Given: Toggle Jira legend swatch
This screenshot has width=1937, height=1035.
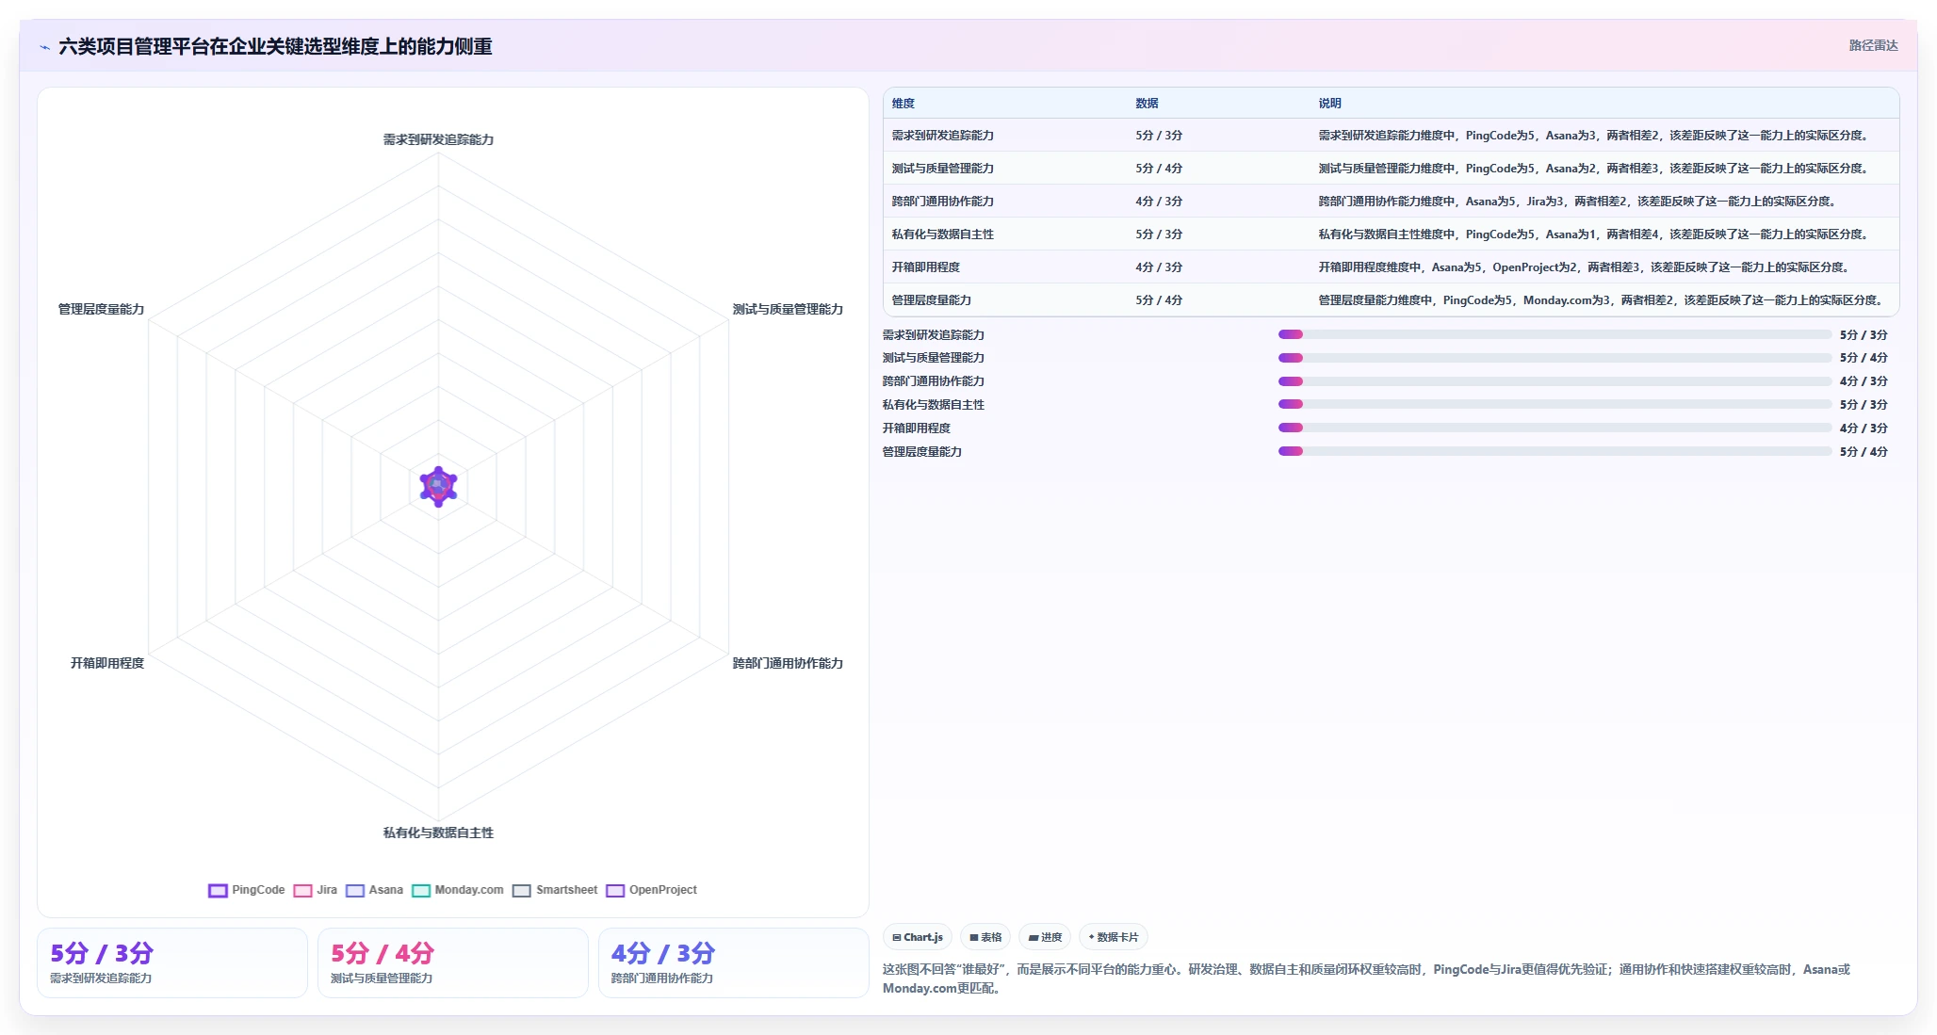Looking at the screenshot, I should click(302, 890).
